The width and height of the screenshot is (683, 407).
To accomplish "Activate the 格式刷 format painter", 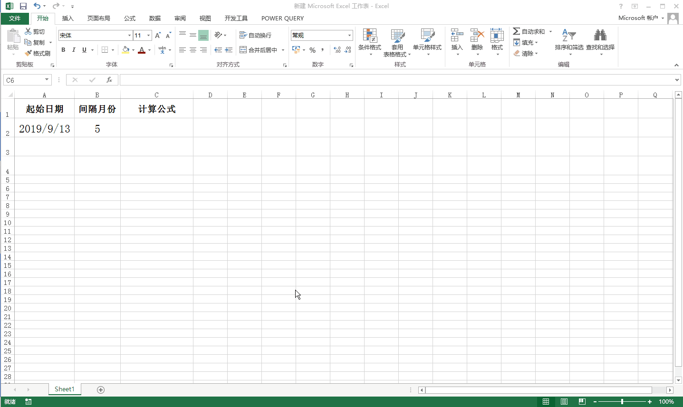I will coord(38,53).
